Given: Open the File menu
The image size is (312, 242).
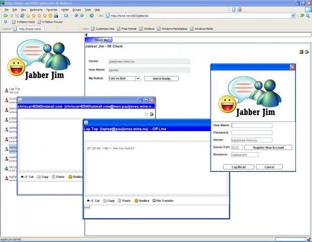Looking at the screenshot, I should [x=7, y=10].
